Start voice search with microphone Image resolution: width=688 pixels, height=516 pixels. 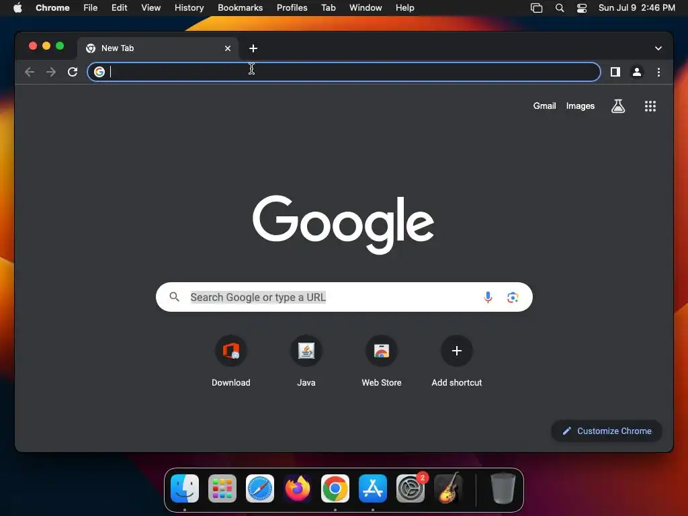[488, 297]
